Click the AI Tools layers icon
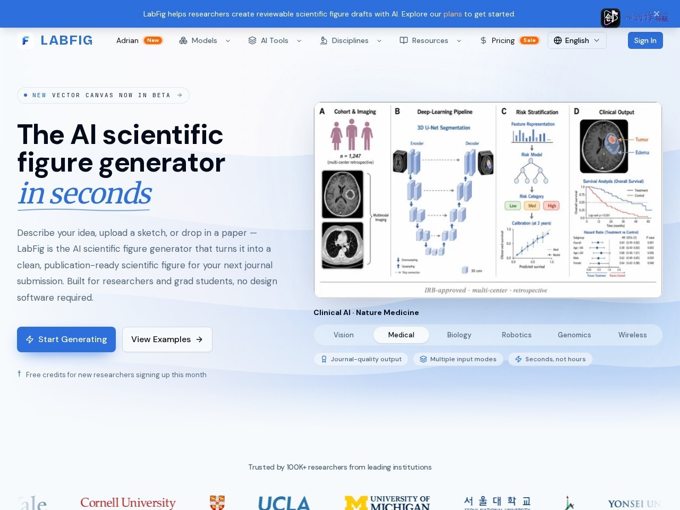 click(252, 40)
